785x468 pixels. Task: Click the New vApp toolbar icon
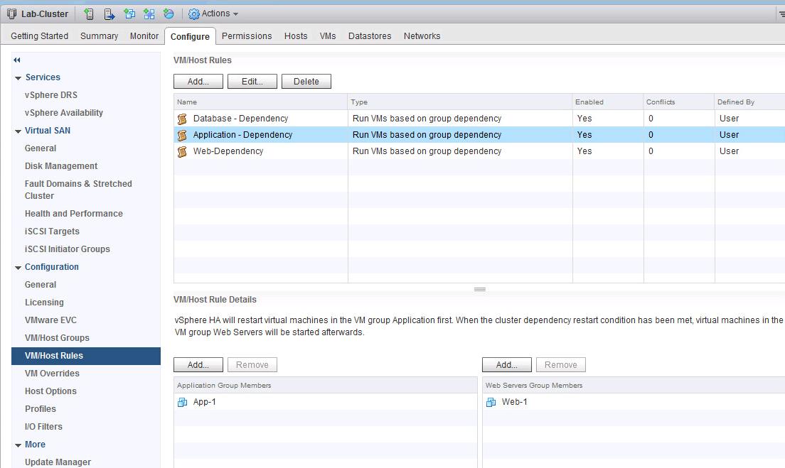(x=149, y=13)
